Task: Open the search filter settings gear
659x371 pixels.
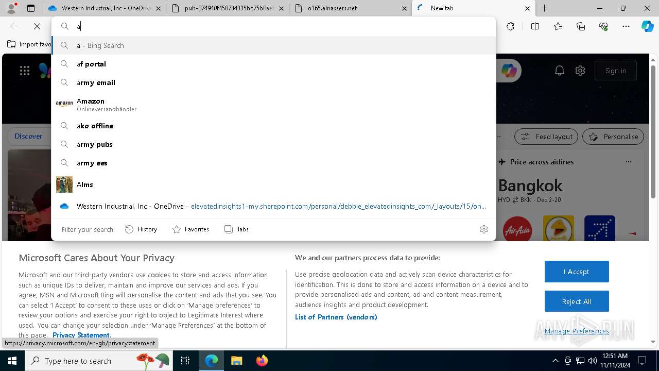Action: [484, 229]
